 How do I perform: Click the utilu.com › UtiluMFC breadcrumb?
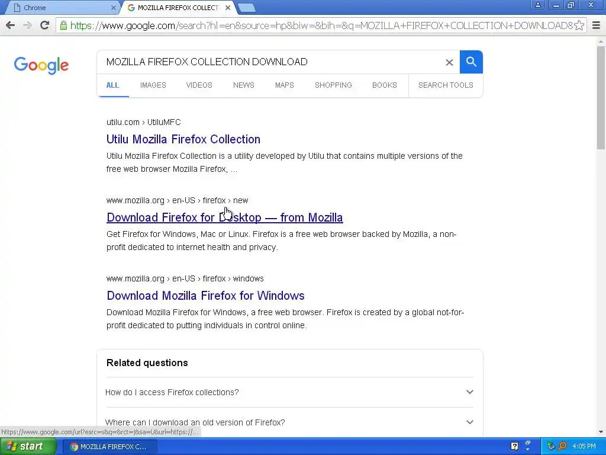tap(143, 122)
